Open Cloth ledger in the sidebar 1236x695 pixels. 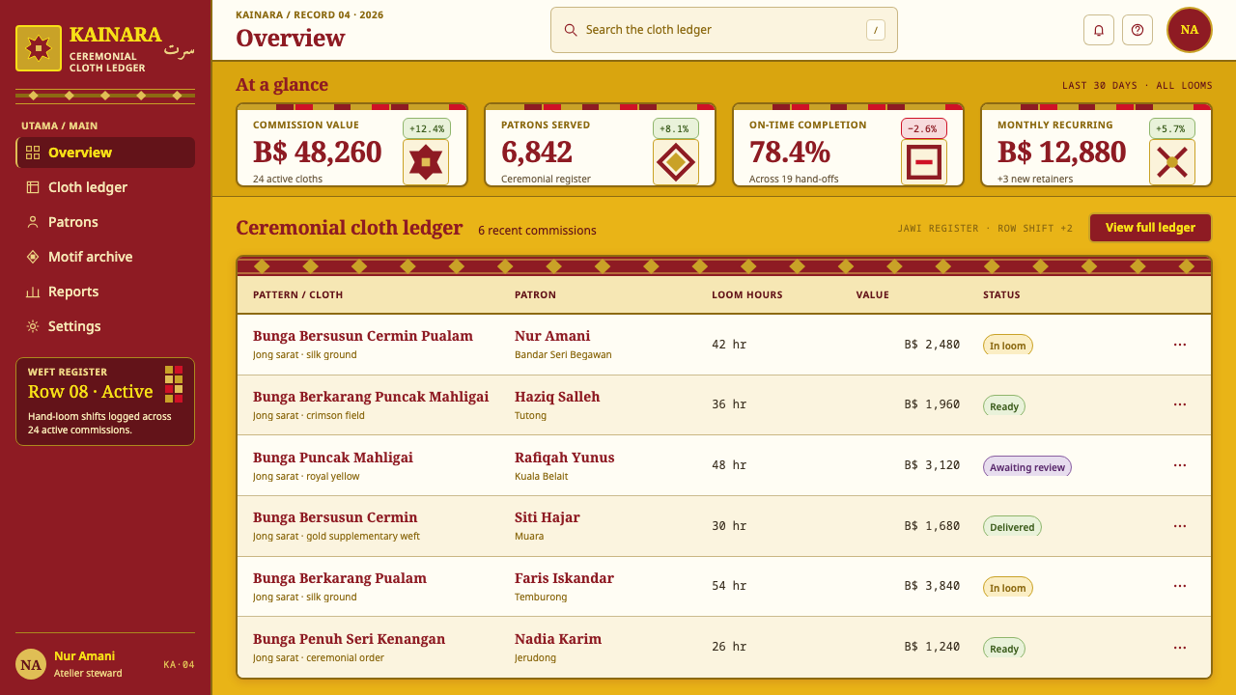tap(105, 187)
